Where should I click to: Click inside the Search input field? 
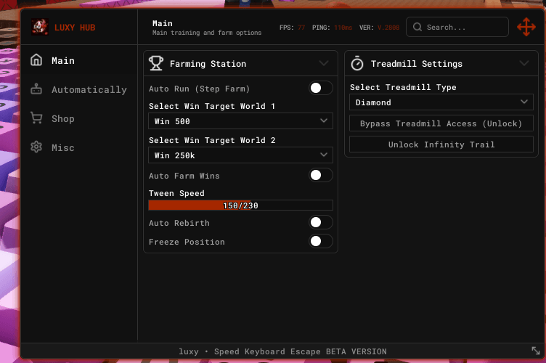point(457,27)
